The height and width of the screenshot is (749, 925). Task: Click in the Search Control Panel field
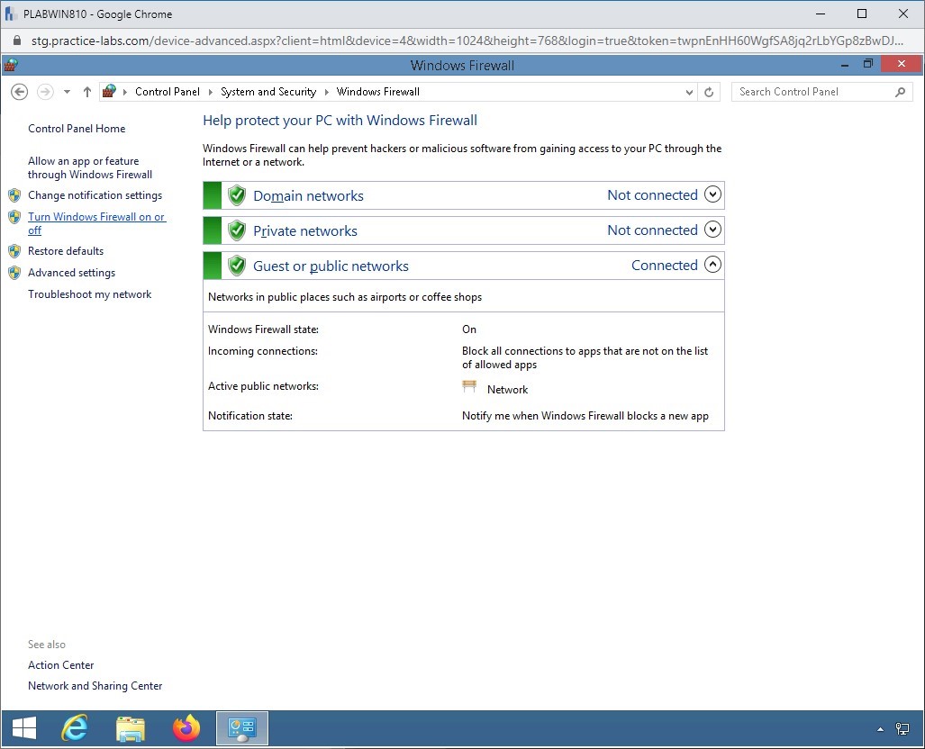(x=811, y=92)
